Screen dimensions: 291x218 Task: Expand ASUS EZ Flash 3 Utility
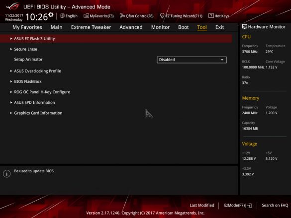[x=116, y=39]
